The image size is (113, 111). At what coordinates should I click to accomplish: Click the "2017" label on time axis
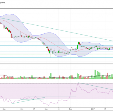click(x=93, y=109)
